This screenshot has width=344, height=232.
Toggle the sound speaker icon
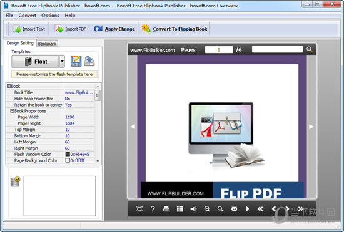coord(193,209)
